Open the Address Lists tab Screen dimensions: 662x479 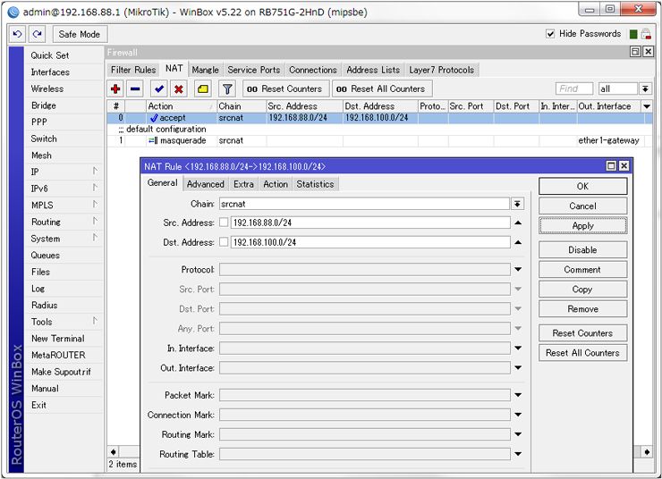373,70
